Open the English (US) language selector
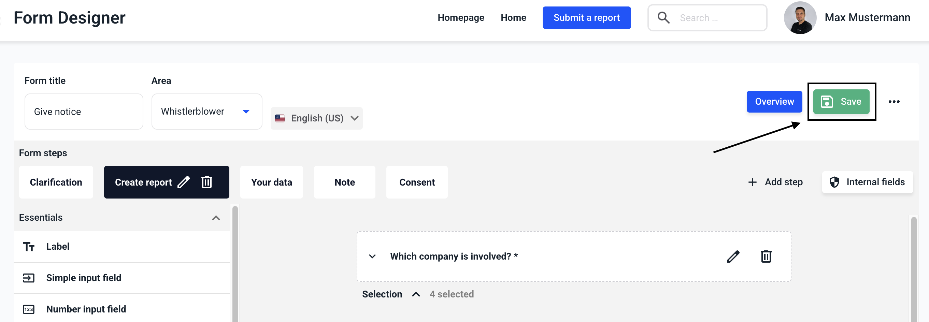The image size is (929, 322). [x=316, y=118]
